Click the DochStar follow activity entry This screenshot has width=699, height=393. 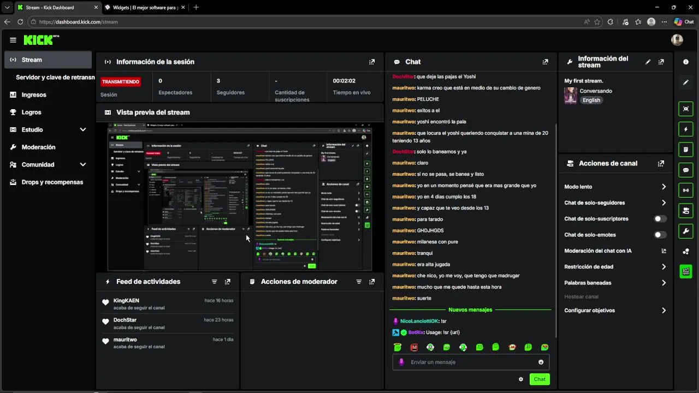168,324
